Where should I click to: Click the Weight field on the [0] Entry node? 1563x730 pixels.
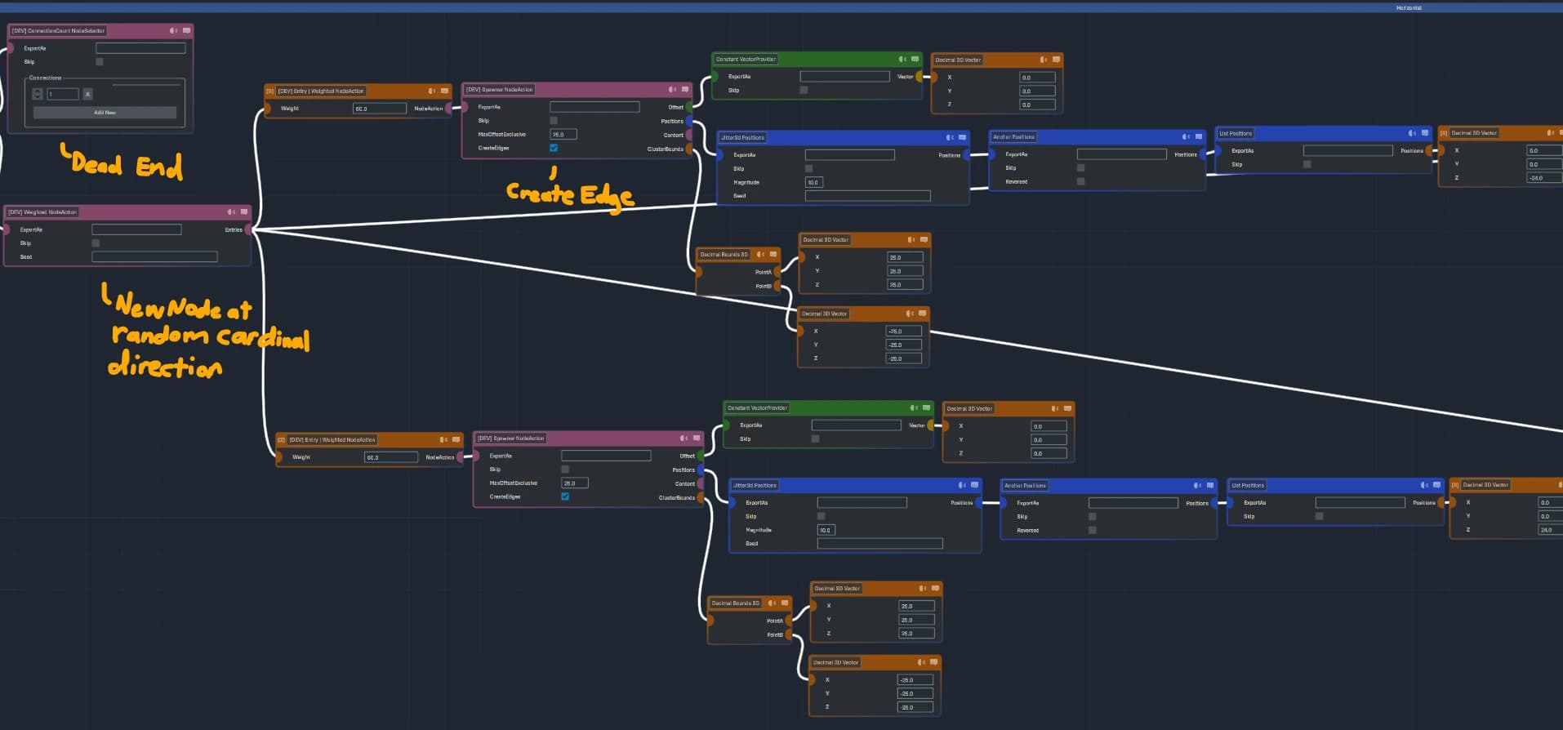[x=380, y=108]
